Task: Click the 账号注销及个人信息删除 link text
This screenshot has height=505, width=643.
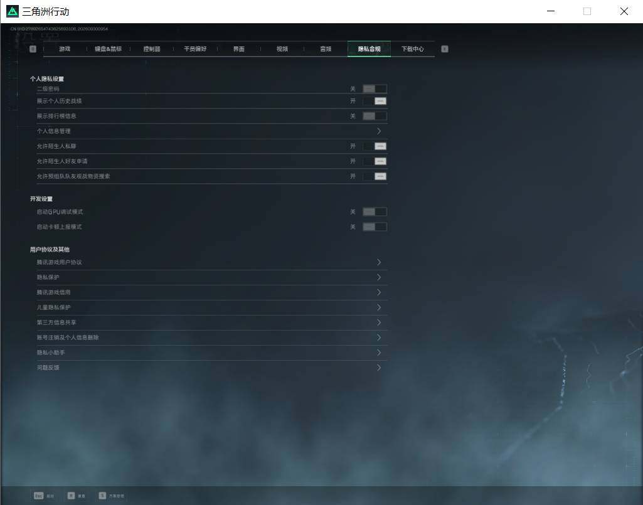Action: [x=68, y=338]
